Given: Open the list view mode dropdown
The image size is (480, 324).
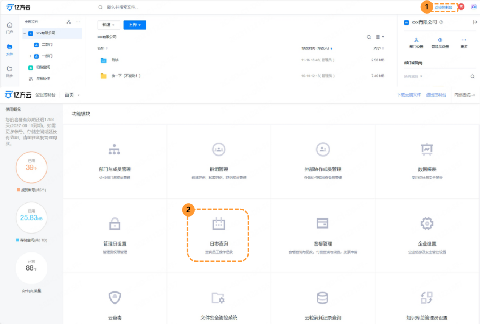Looking at the screenshot, I should pyautogui.click(x=380, y=37).
